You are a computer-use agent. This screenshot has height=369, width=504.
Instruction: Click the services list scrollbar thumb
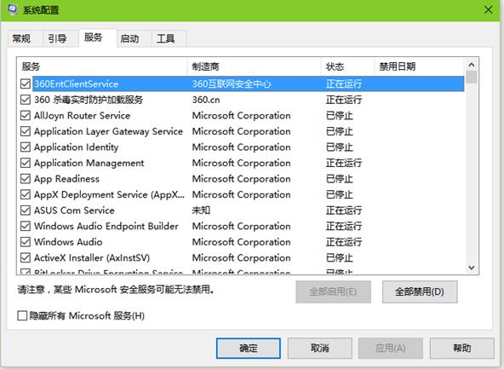pos(472,78)
